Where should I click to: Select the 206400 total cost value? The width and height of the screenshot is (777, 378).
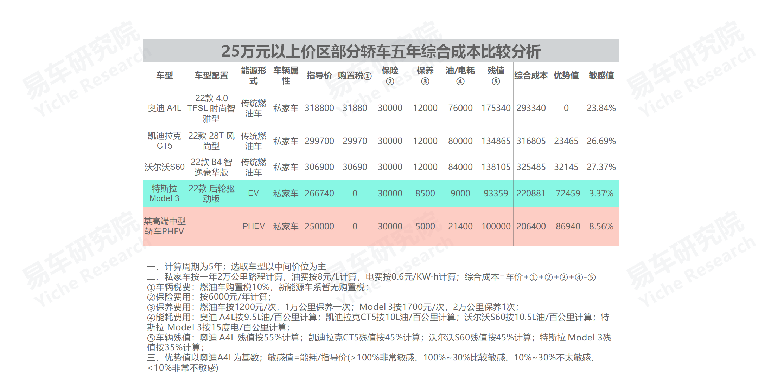point(531,226)
